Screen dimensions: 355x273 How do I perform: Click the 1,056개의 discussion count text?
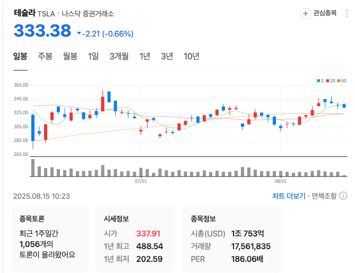click(x=36, y=244)
